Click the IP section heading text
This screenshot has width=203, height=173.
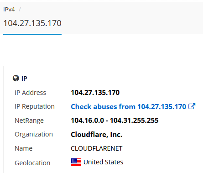pyautogui.click(x=24, y=79)
